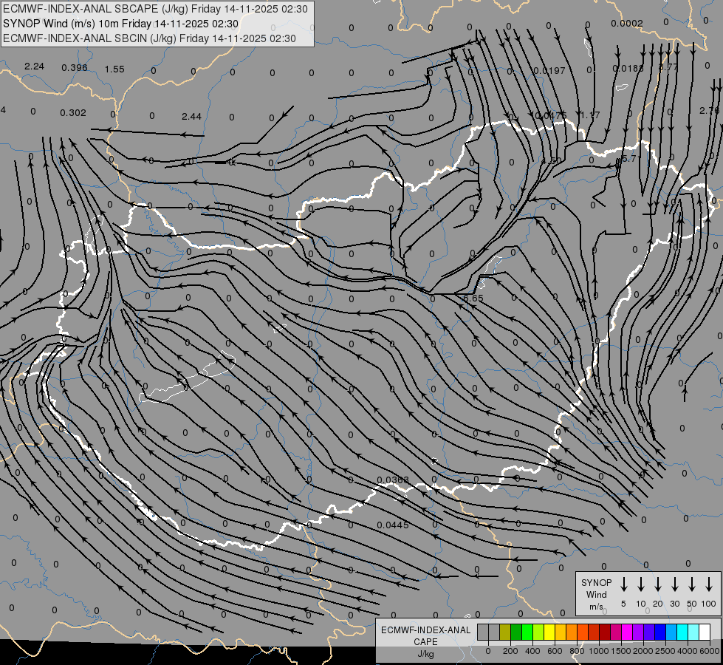The image size is (723, 665).
Task: Click the 1500 tick label in CAPE legend
Action: point(621,651)
